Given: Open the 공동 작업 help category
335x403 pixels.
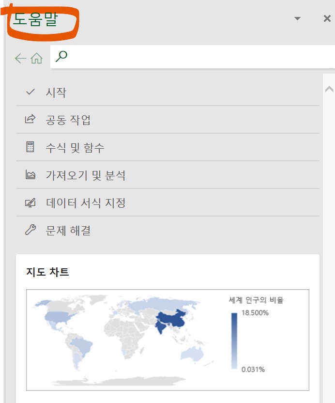Looking at the screenshot, I should coord(168,120).
